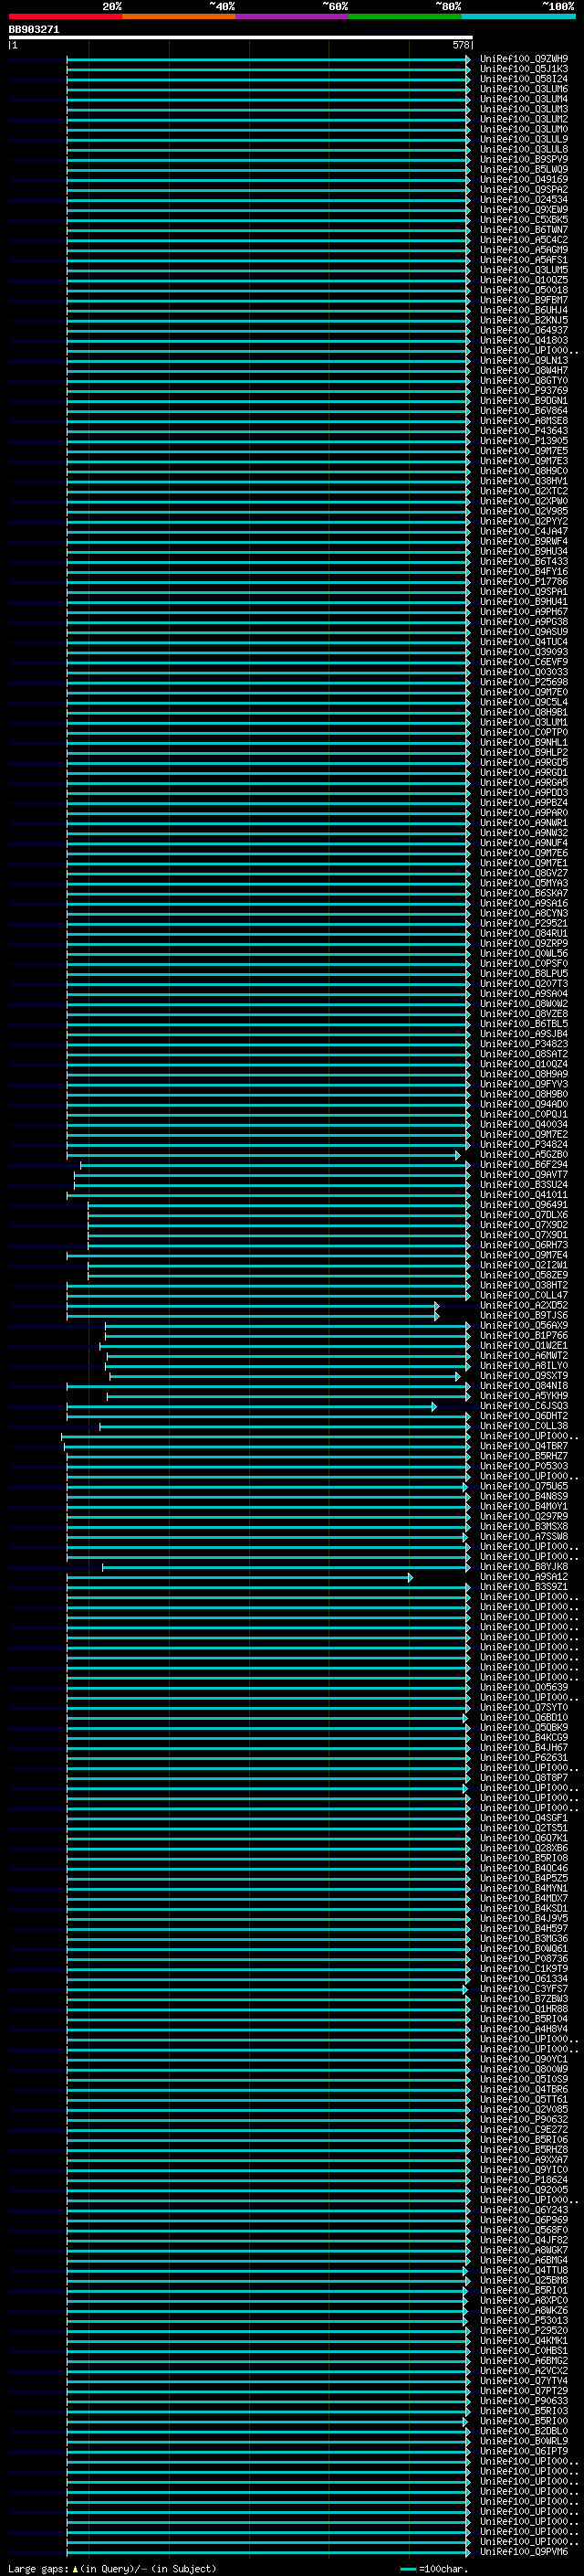Click the alignment bar for UniRef100_C6JSQ3

pyautogui.click(x=252, y=1406)
